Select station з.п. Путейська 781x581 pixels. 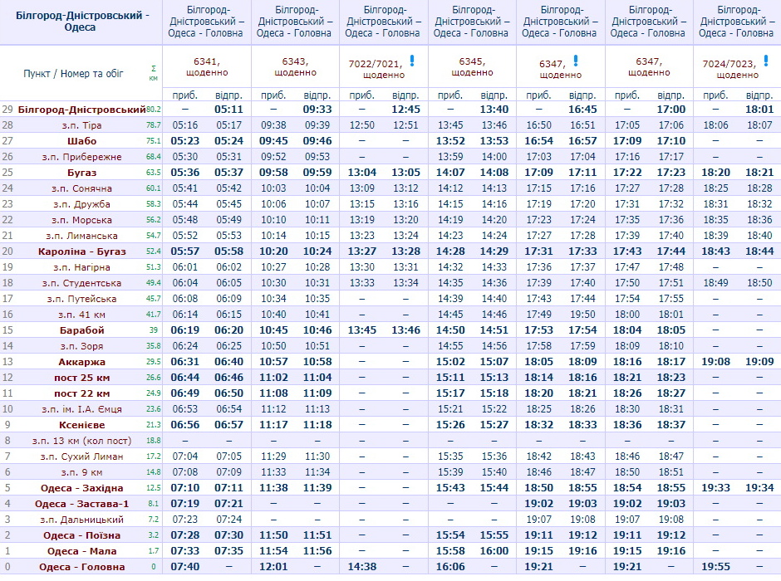pos(81,299)
